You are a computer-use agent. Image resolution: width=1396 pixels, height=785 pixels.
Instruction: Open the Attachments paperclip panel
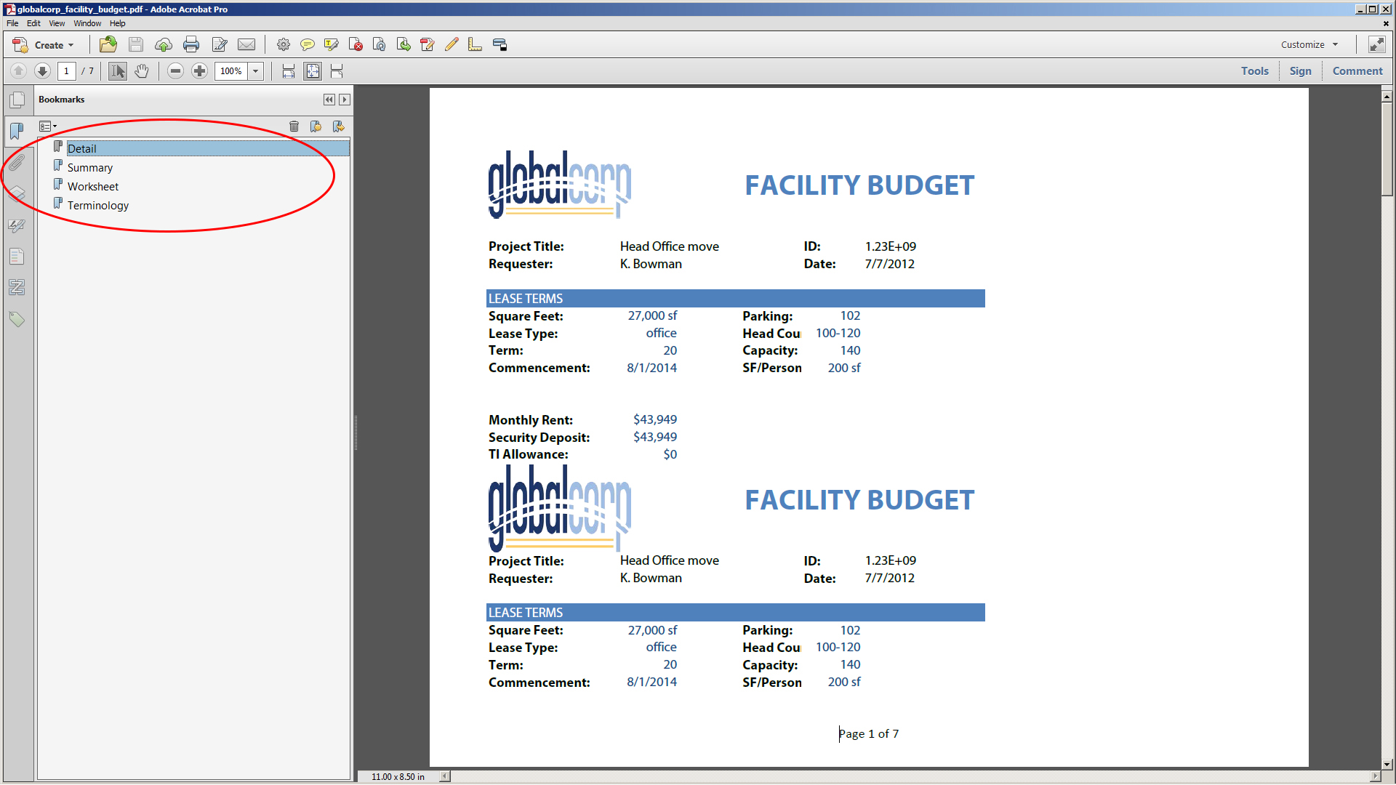[x=17, y=162]
